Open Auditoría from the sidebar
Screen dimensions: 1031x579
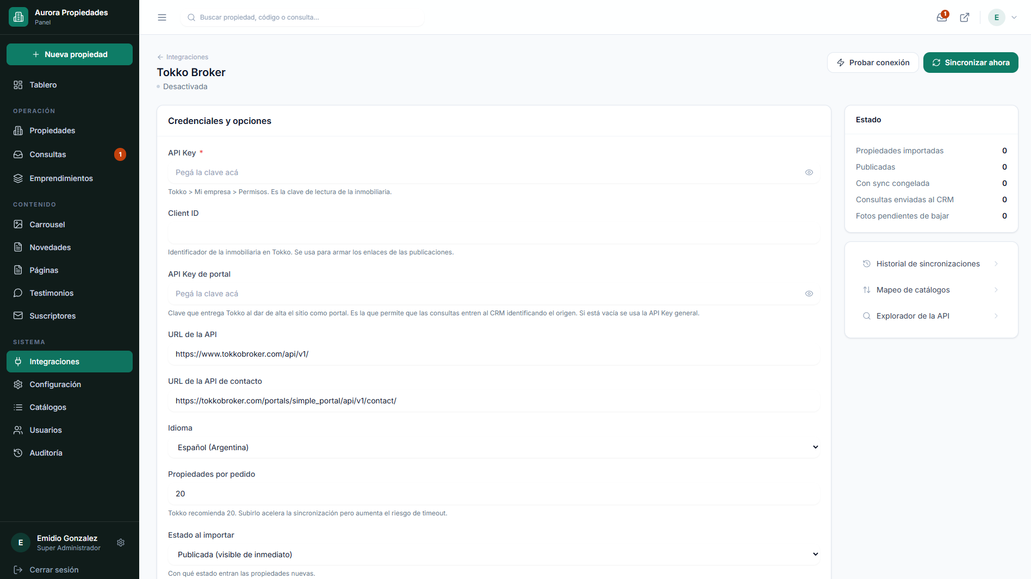pos(70,453)
